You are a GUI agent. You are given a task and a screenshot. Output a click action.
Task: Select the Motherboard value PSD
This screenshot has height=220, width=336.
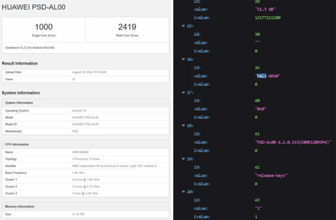[75, 131]
